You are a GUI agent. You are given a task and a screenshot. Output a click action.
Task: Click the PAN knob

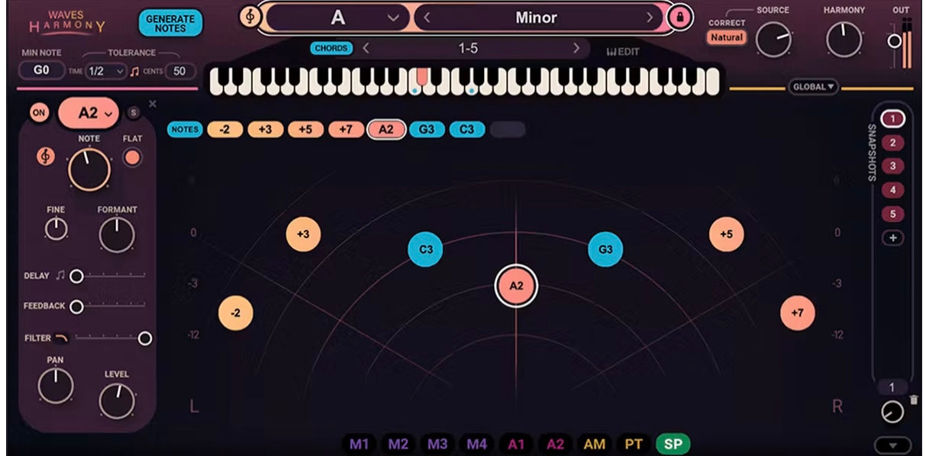pyautogui.click(x=56, y=386)
